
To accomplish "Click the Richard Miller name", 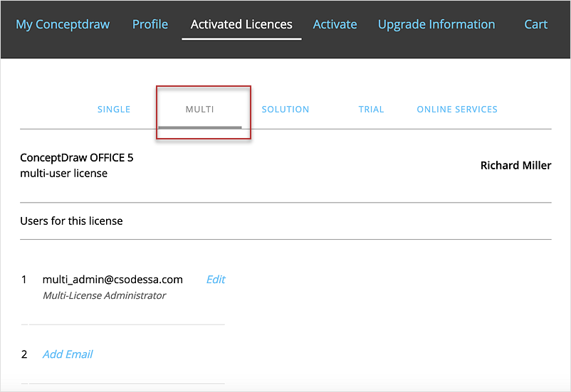I will (515, 166).
